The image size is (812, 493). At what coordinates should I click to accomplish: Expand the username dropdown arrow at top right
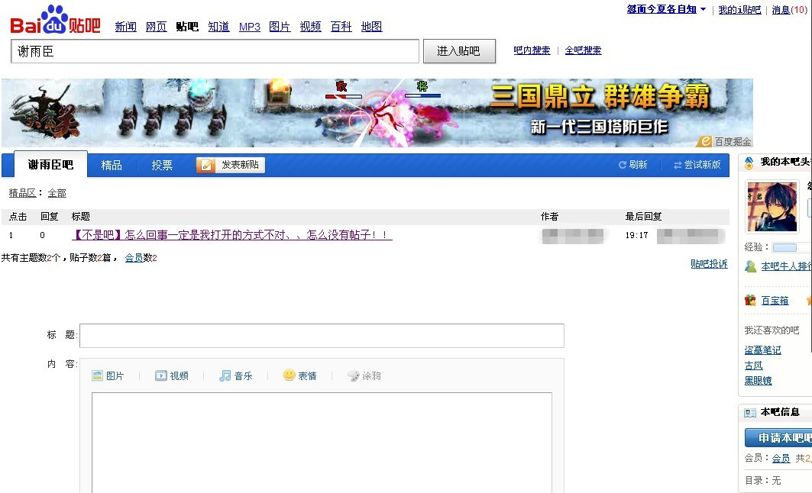tap(703, 9)
